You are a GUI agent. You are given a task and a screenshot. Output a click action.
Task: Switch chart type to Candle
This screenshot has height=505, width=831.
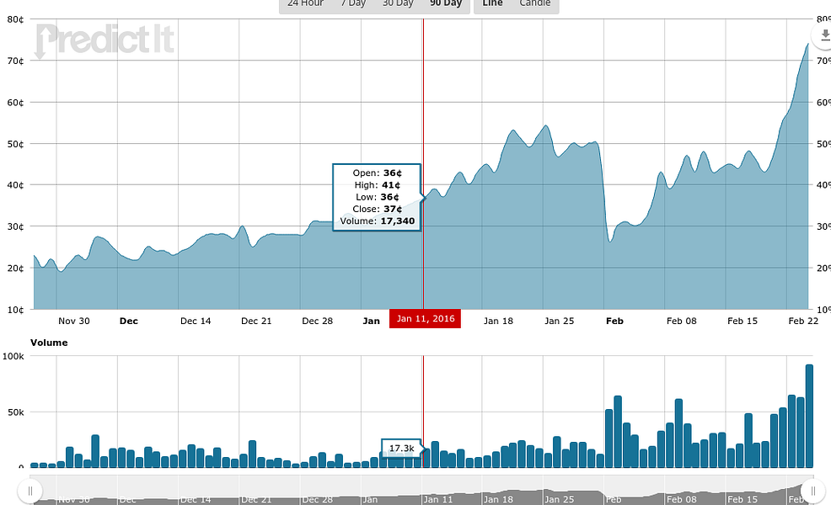[x=534, y=3]
